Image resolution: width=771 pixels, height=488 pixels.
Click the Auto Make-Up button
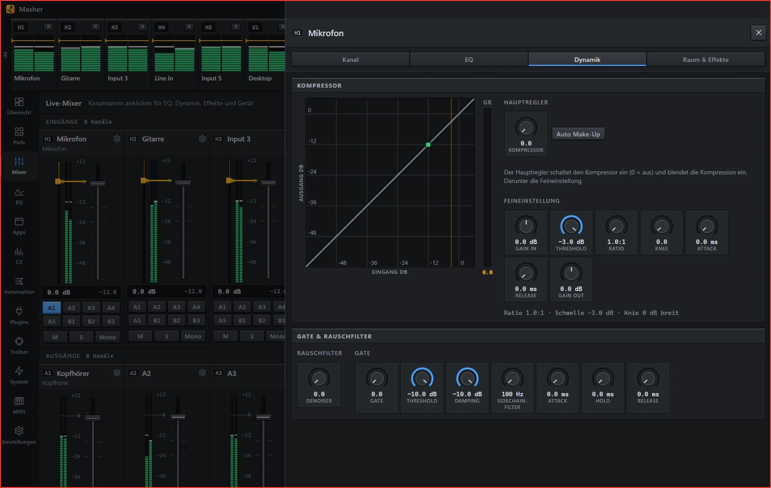point(578,134)
